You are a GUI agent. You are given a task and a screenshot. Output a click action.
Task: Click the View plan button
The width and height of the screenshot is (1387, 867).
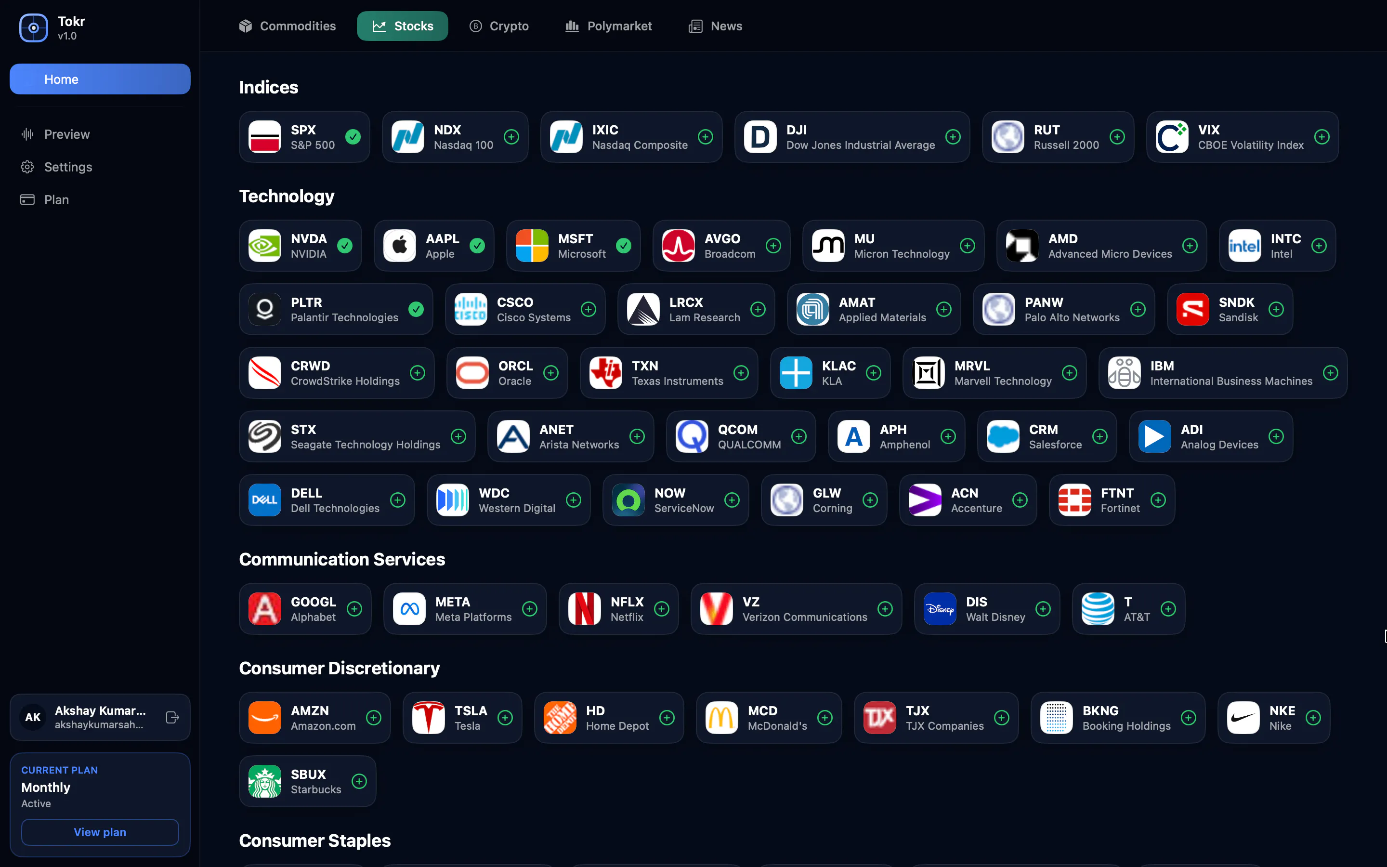tap(100, 832)
